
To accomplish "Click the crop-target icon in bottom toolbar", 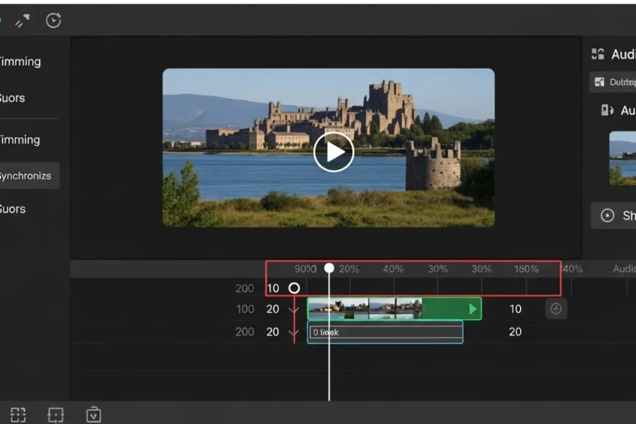I will pos(56,414).
